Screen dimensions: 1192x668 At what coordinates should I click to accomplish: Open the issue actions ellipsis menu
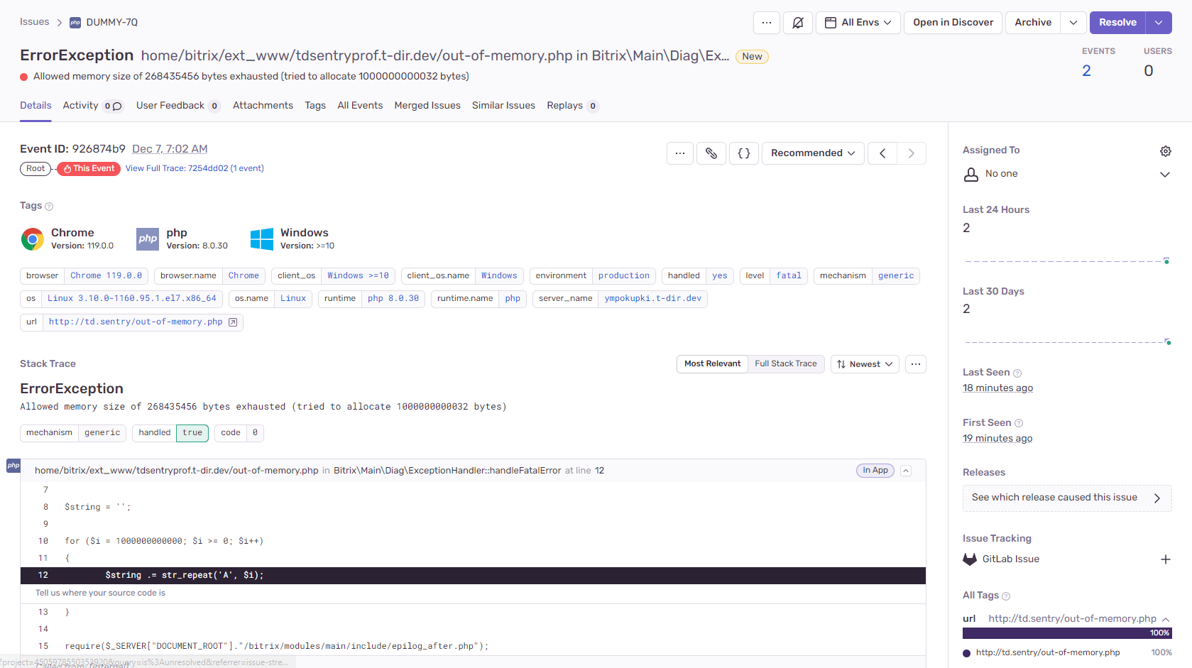pyautogui.click(x=767, y=23)
